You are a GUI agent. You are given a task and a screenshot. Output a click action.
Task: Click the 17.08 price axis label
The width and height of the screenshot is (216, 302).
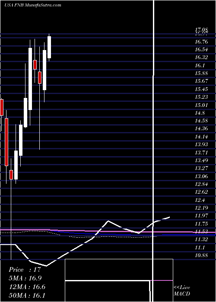pos(201,30)
